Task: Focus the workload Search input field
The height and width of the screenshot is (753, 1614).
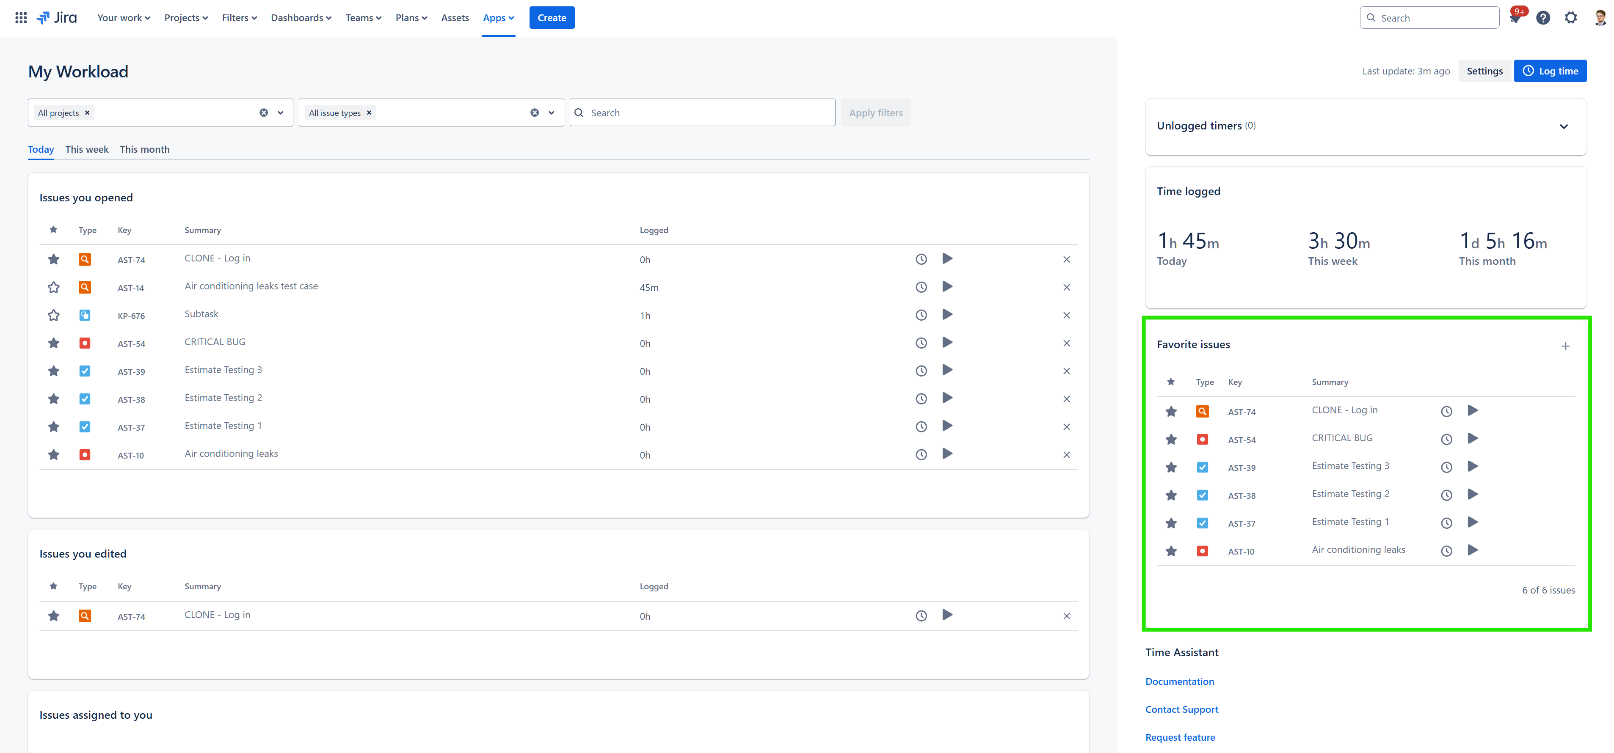Action: coord(702,113)
